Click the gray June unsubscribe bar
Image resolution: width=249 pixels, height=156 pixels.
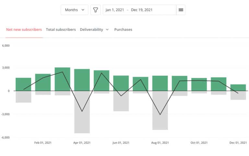coord(121,101)
